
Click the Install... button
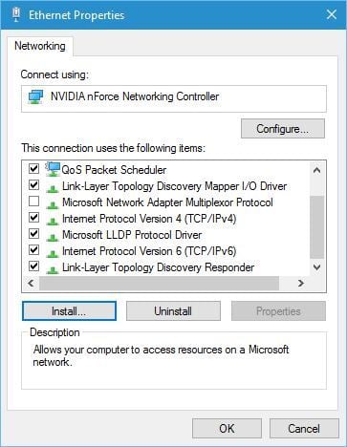pos(69,311)
